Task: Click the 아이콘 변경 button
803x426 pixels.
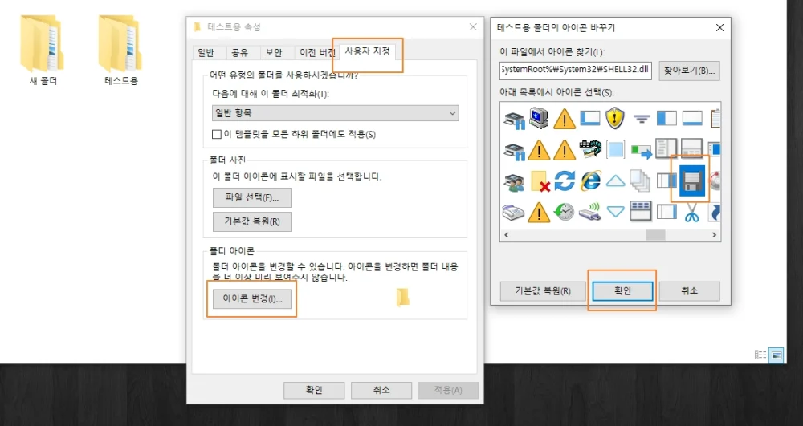Action: pos(252,298)
